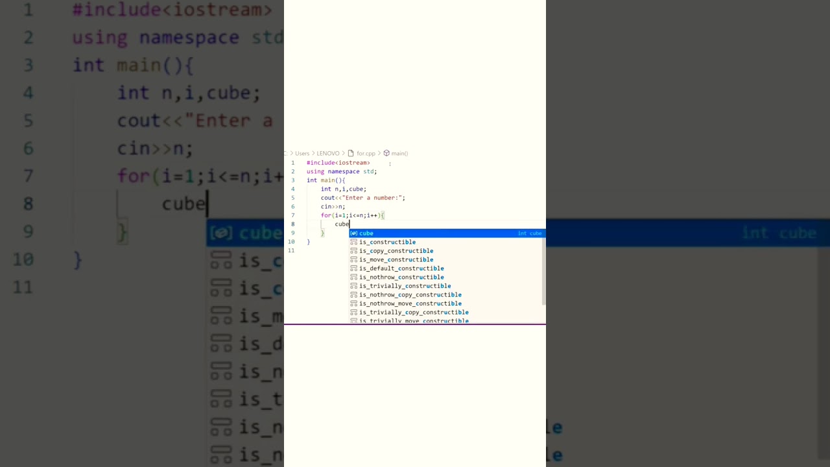Click the struct icon beside is_nothrow_move_constructible
The width and height of the screenshot is (830, 467).
[x=354, y=303]
